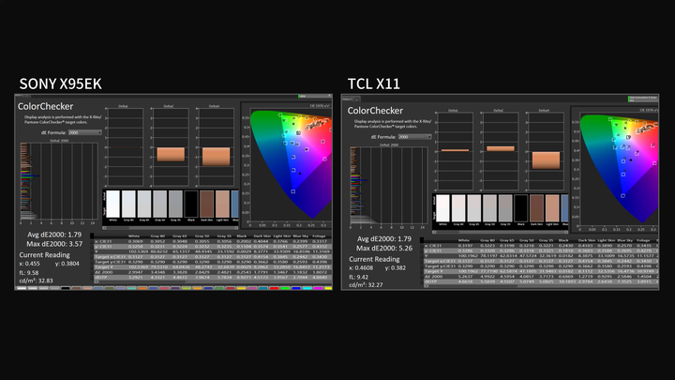Click the swatch strip left scroll arrow in TCL window
The image size is (675, 380).
pos(434,232)
